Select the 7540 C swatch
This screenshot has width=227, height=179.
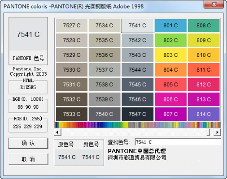(x=105, y=114)
